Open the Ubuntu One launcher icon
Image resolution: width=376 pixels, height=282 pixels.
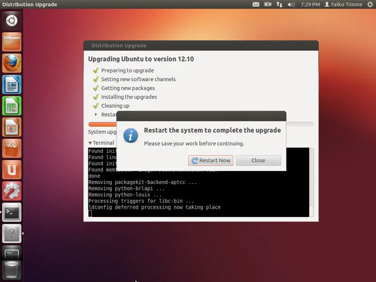pos(12,170)
